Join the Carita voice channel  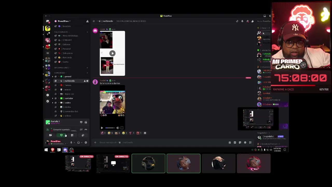pyautogui.click(x=71, y=62)
